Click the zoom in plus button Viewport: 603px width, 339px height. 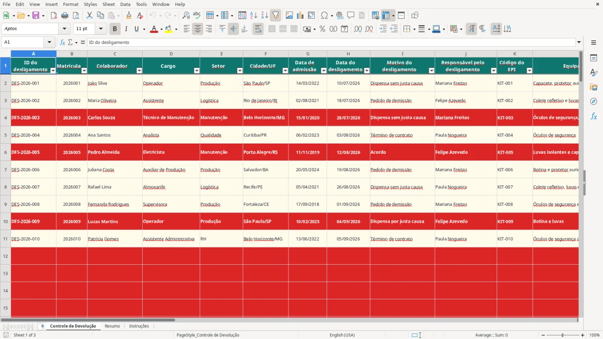tap(583, 335)
